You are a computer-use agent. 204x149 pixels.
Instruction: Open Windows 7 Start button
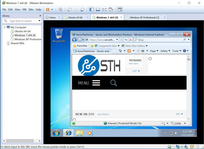click(56, 133)
